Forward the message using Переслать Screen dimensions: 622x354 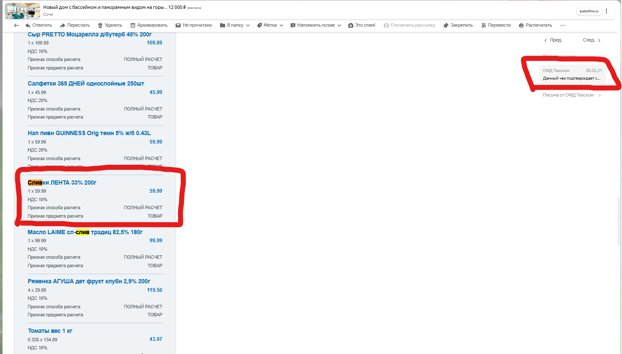(x=75, y=25)
